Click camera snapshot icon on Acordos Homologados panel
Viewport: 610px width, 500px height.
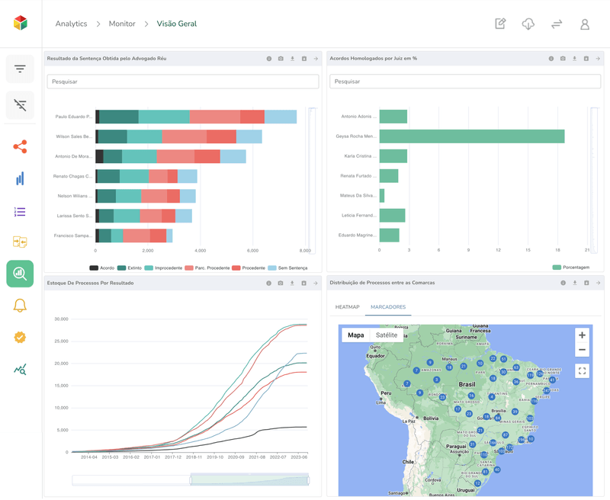[x=563, y=59]
